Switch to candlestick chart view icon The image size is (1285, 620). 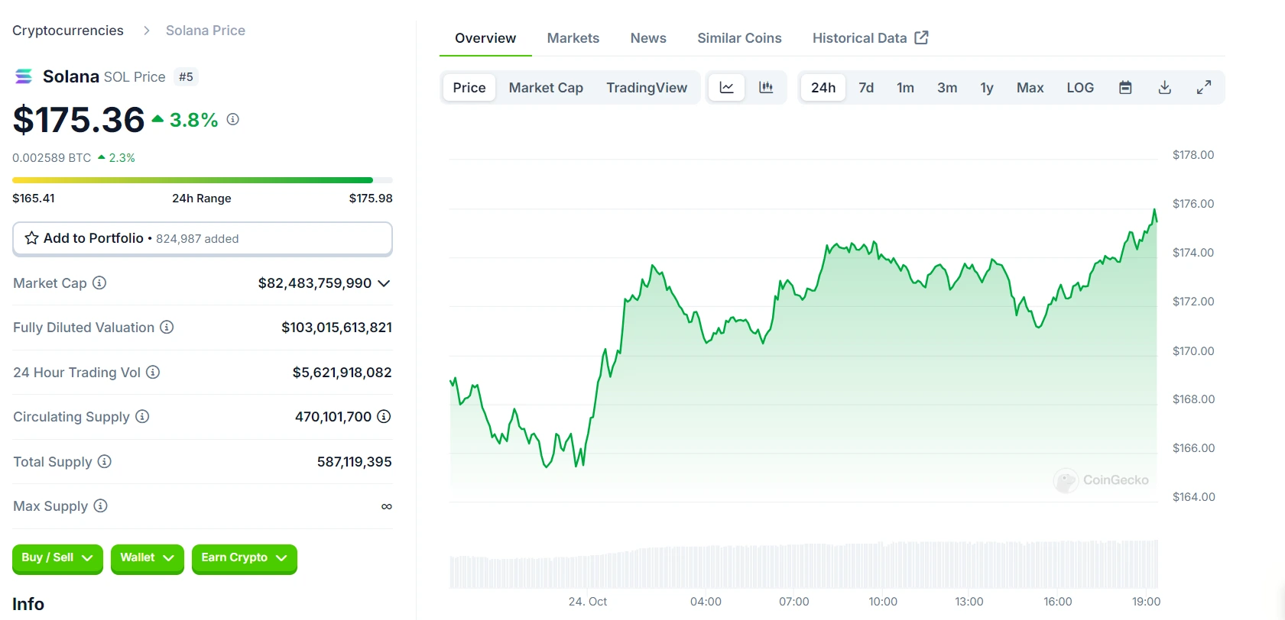coord(766,88)
